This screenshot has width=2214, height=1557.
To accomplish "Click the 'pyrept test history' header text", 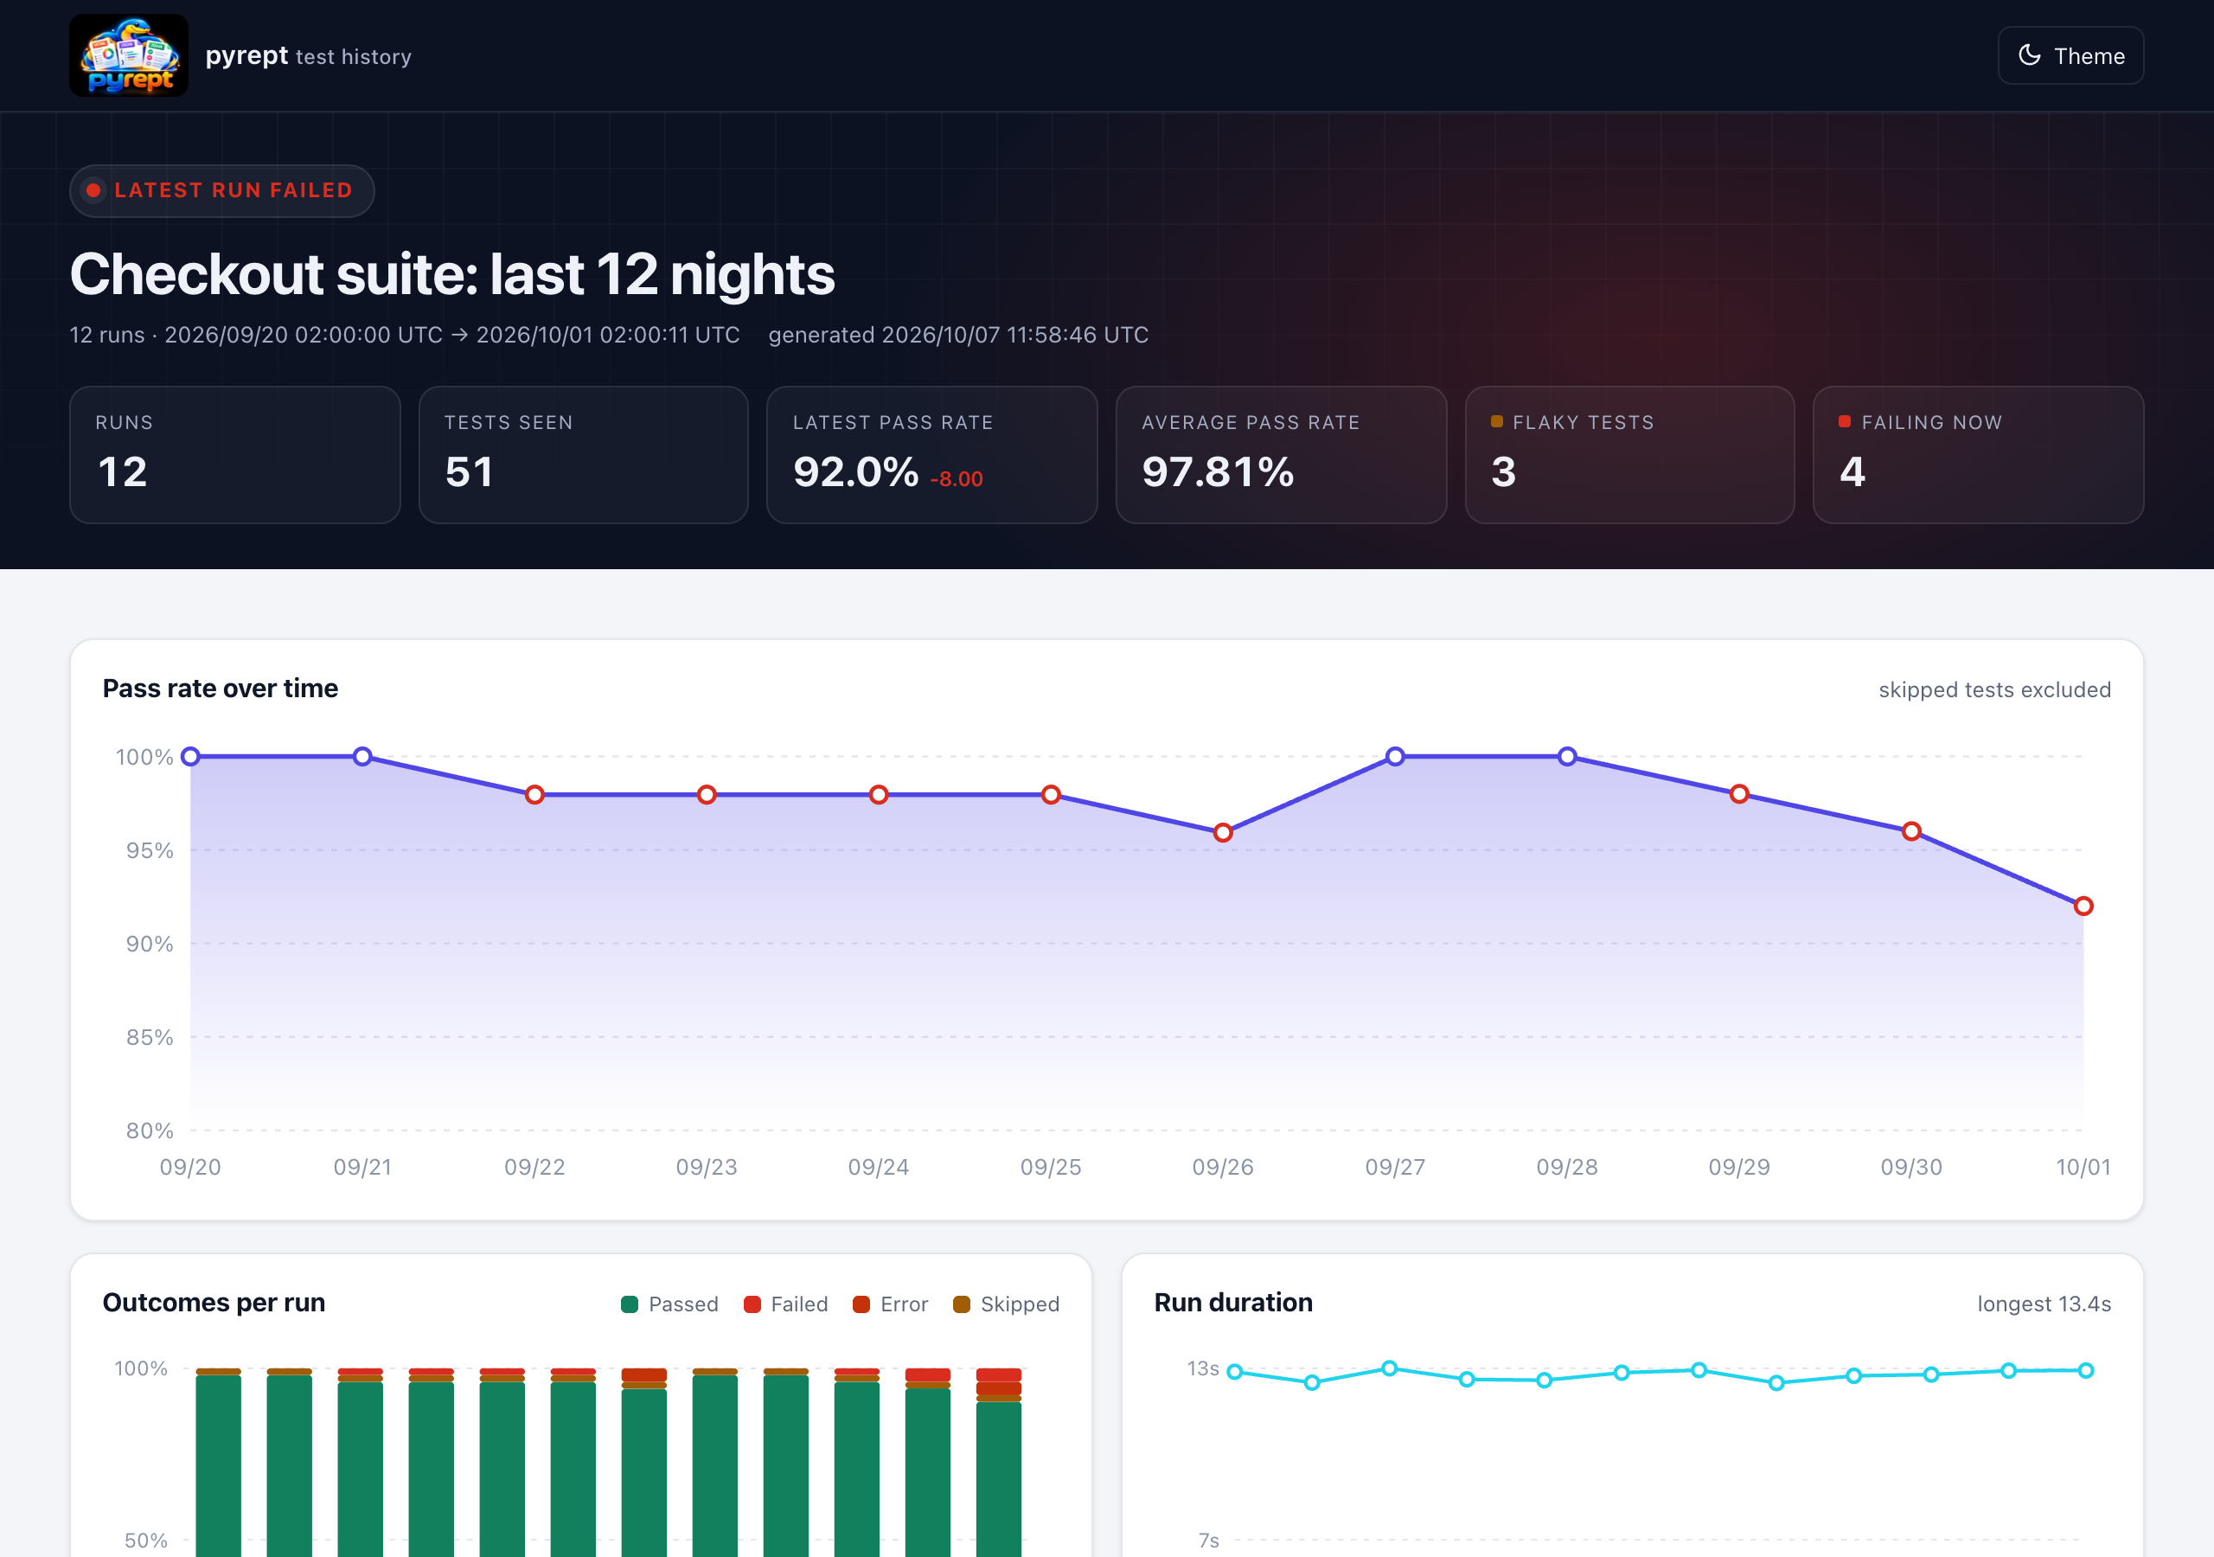I will (309, 56).
